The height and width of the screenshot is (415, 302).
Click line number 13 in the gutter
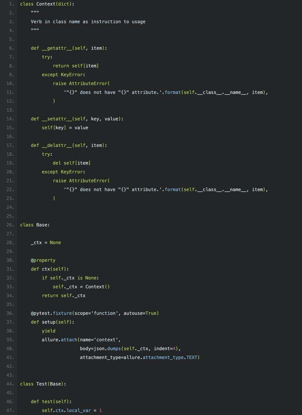click(x=10, y=110)
